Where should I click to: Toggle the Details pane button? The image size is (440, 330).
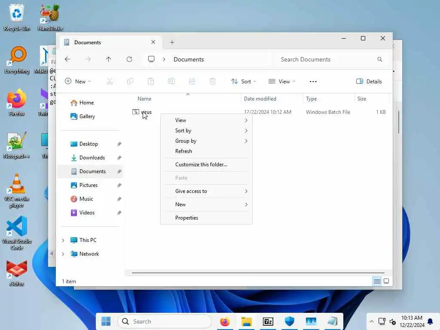point(369,81)
